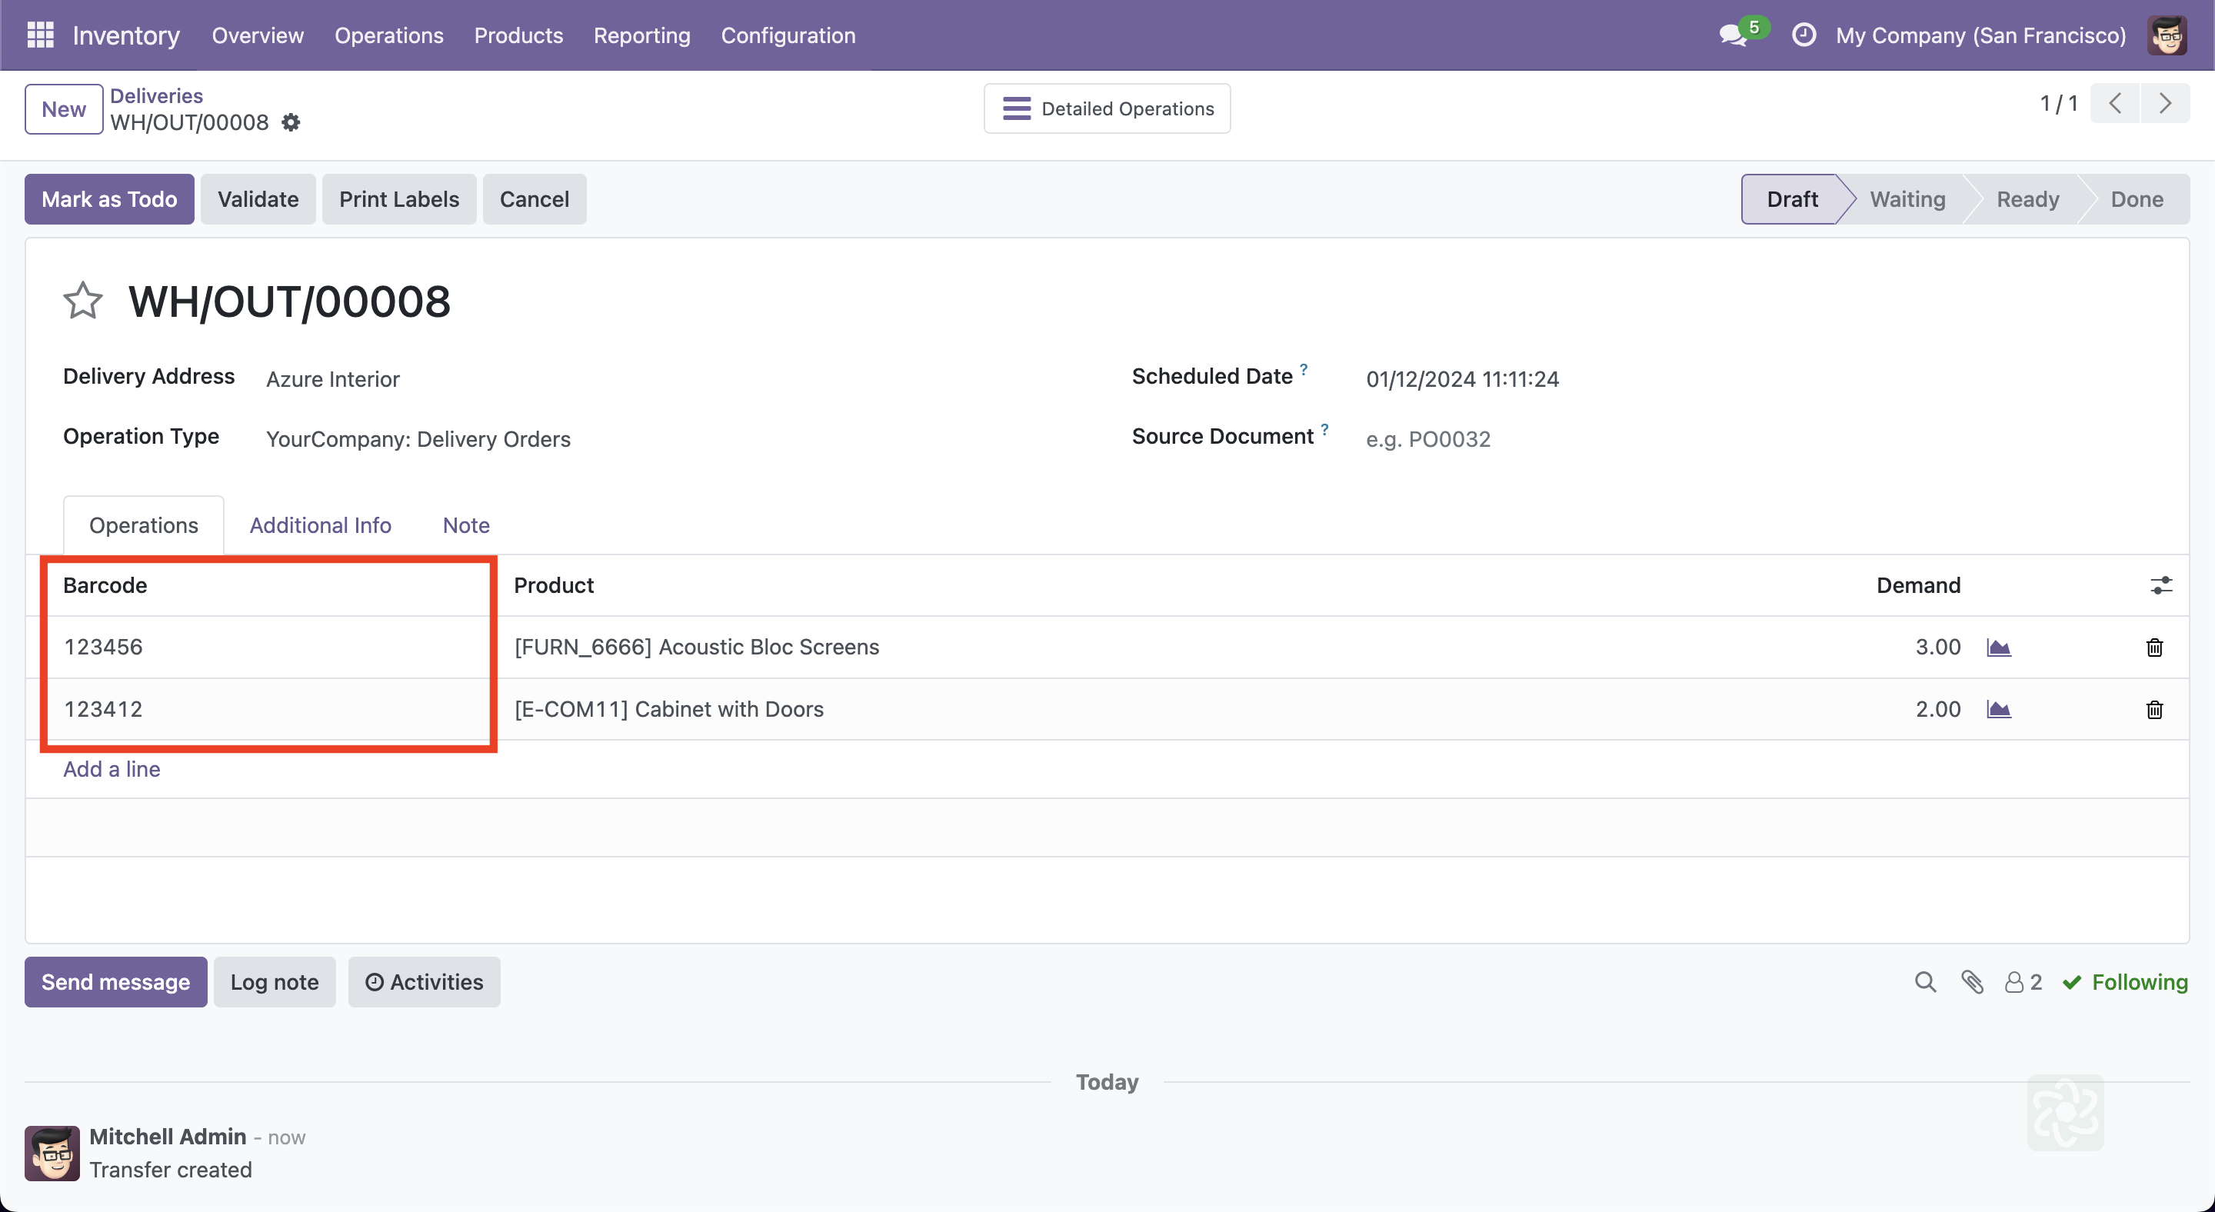Click the paperclip attachments icon
Image resolution: width=2215 pixels, height=1212 pixels.
click(x=1973, y=981)
